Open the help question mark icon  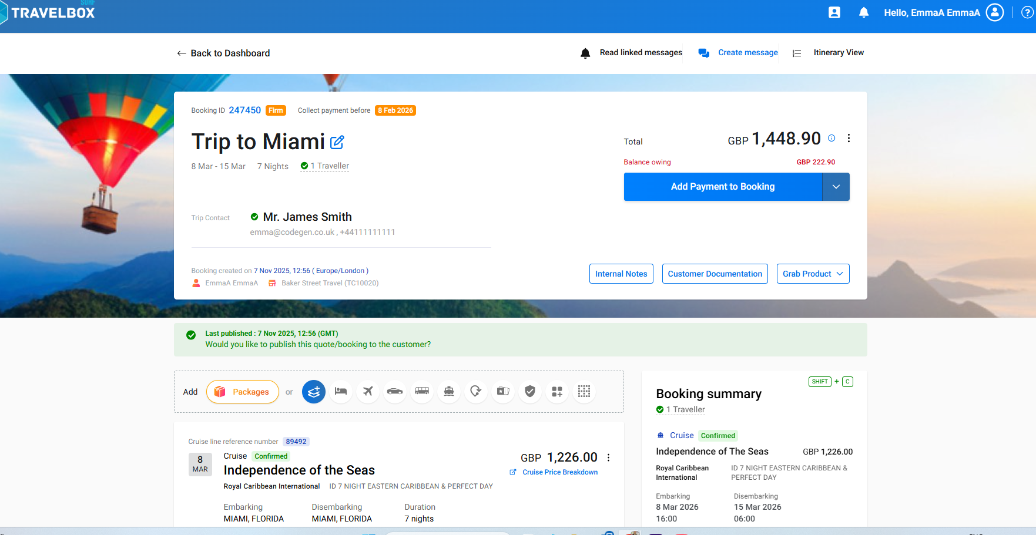coord(1028,12)
